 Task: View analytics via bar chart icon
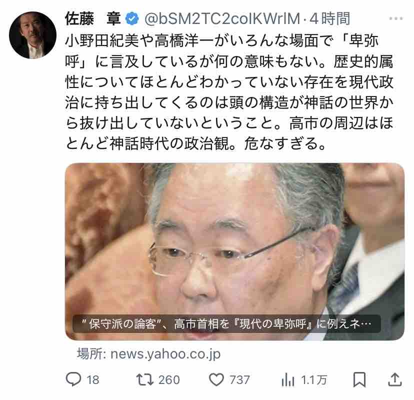287,380
